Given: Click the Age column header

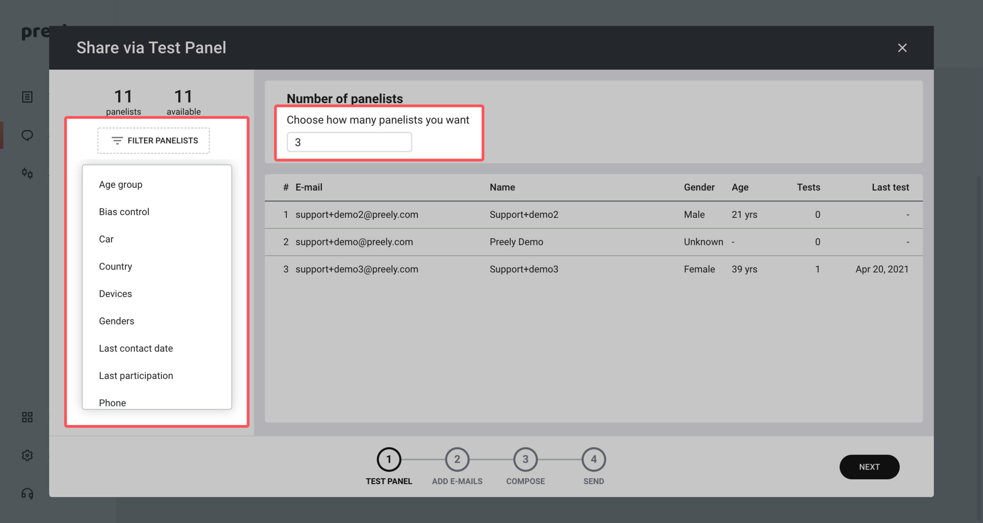Looking at the screenshot, I should 740,187.
